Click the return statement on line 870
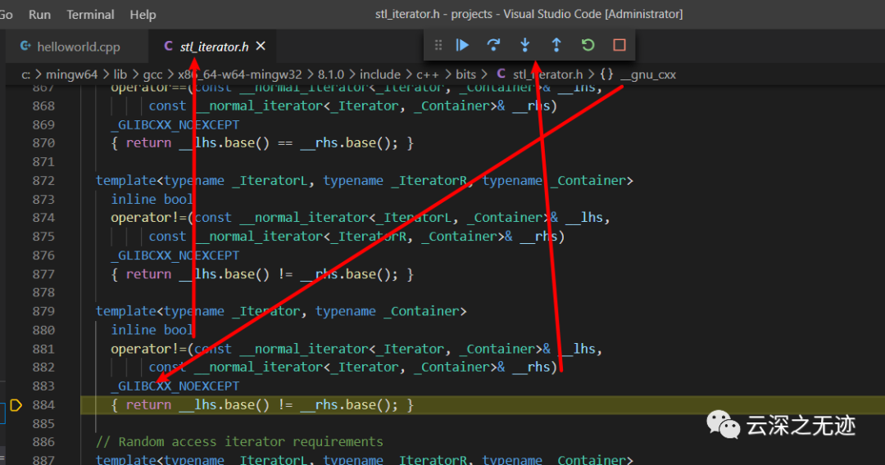885x465 pixels. point(262,143)
